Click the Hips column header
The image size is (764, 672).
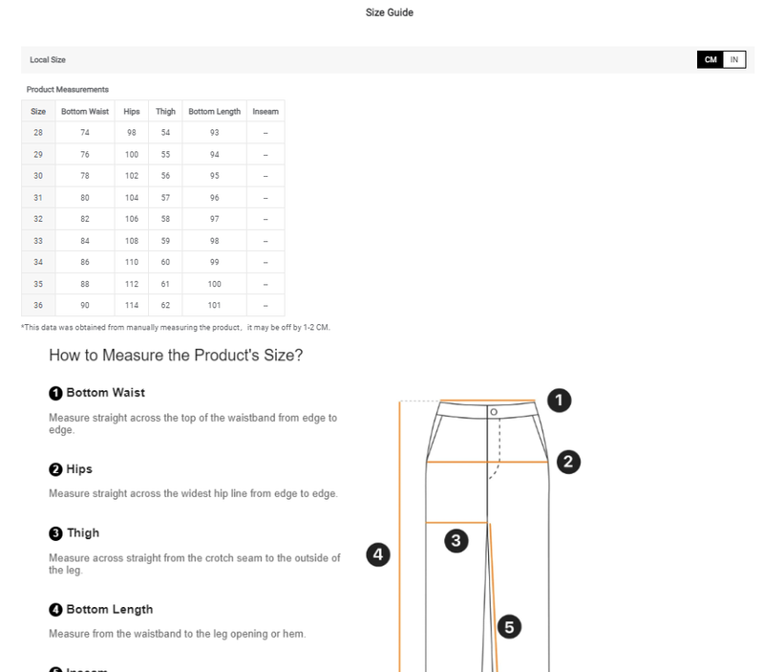[x=132, y=112]
